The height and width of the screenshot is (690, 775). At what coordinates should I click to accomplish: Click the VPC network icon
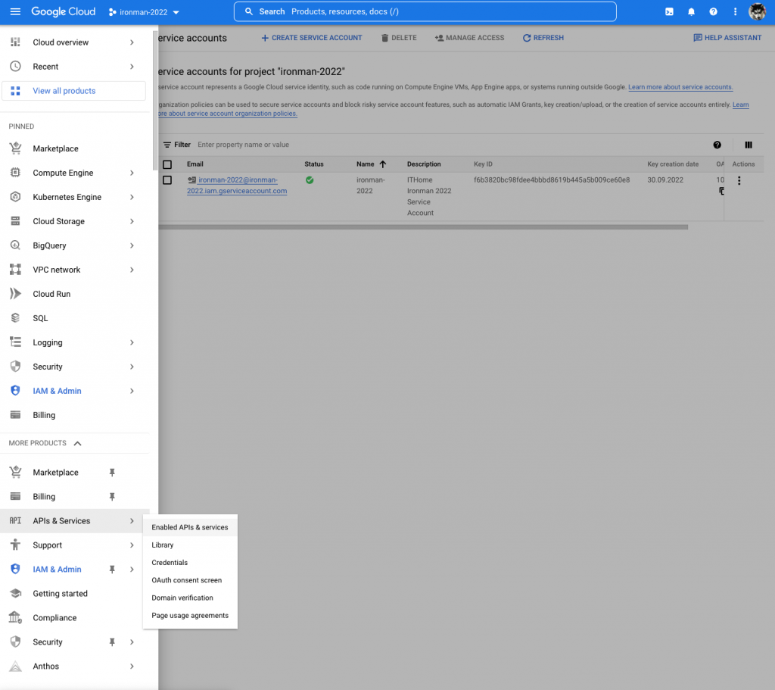[15, 270]
